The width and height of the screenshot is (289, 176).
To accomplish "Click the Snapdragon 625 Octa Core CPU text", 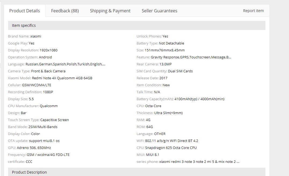I will [x=171, y=148].
